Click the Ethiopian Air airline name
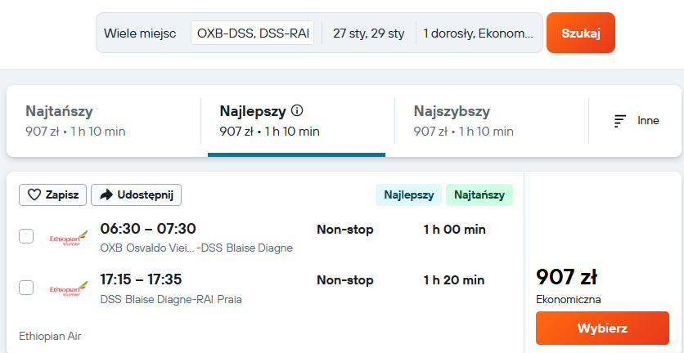Viewport: 684px width, 353px height. click(50, 337)
